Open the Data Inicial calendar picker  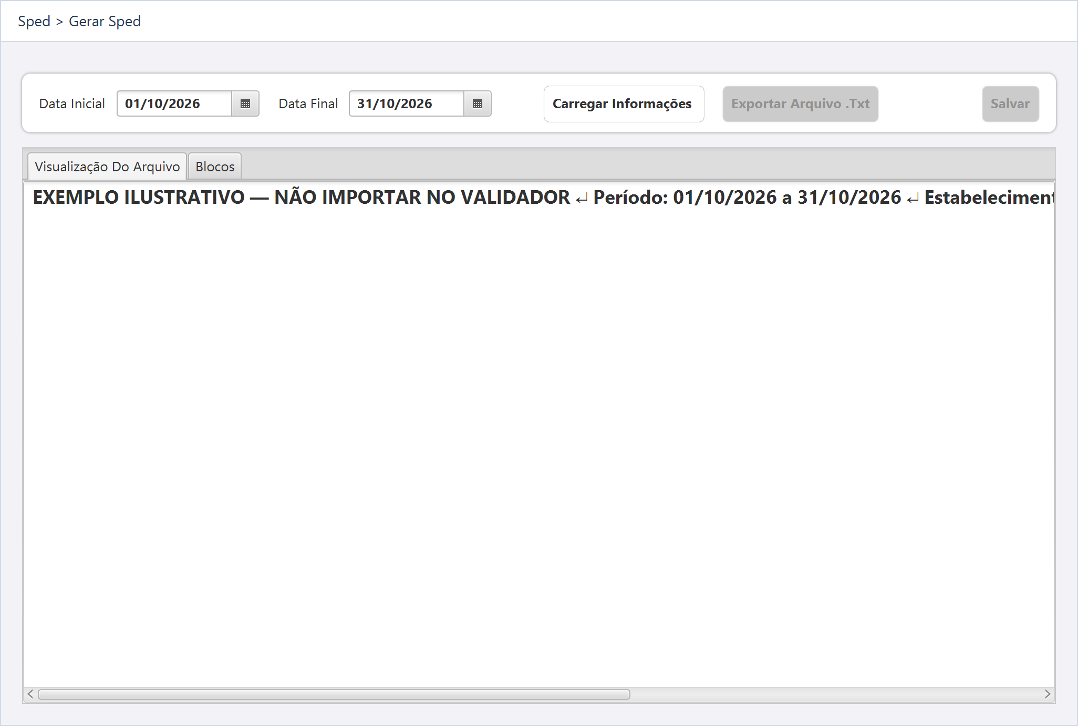click(x=245, y=103)
